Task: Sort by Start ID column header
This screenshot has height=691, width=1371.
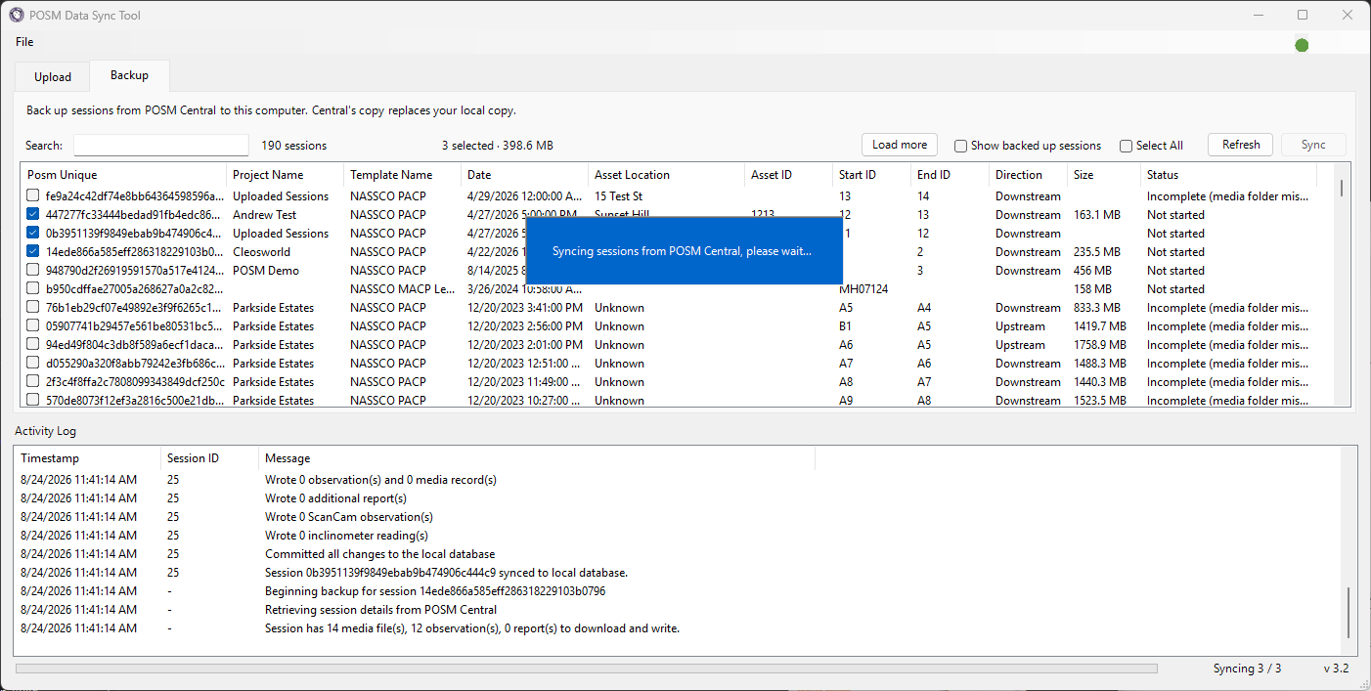Action: (x=872, y=175)
